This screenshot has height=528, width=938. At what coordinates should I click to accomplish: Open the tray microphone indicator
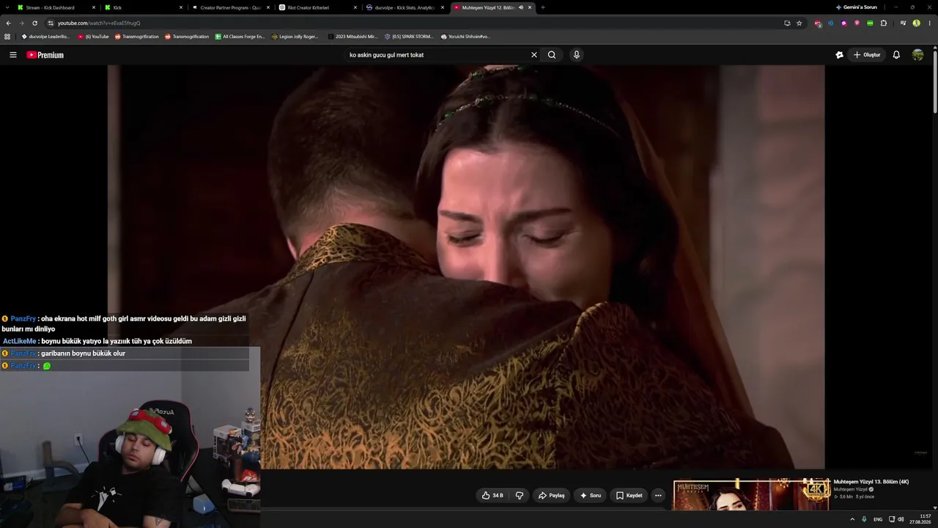(865, 519)
